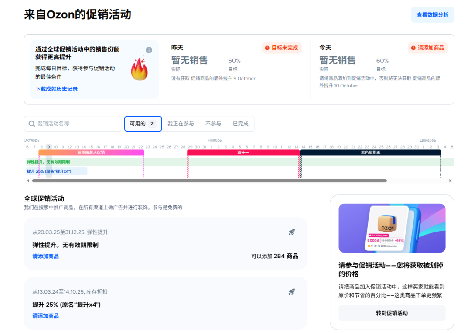The width and height of the screenshot is (471, 333).
Task: Click 提升 25% (原名“提升x4”) card title
Action: 66,305
